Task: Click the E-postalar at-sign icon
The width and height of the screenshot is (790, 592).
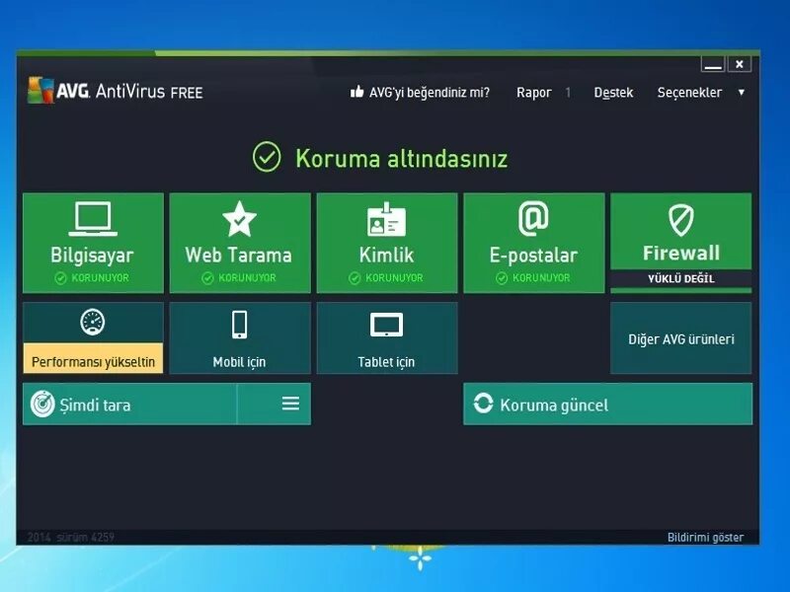Action: point(533,218)
